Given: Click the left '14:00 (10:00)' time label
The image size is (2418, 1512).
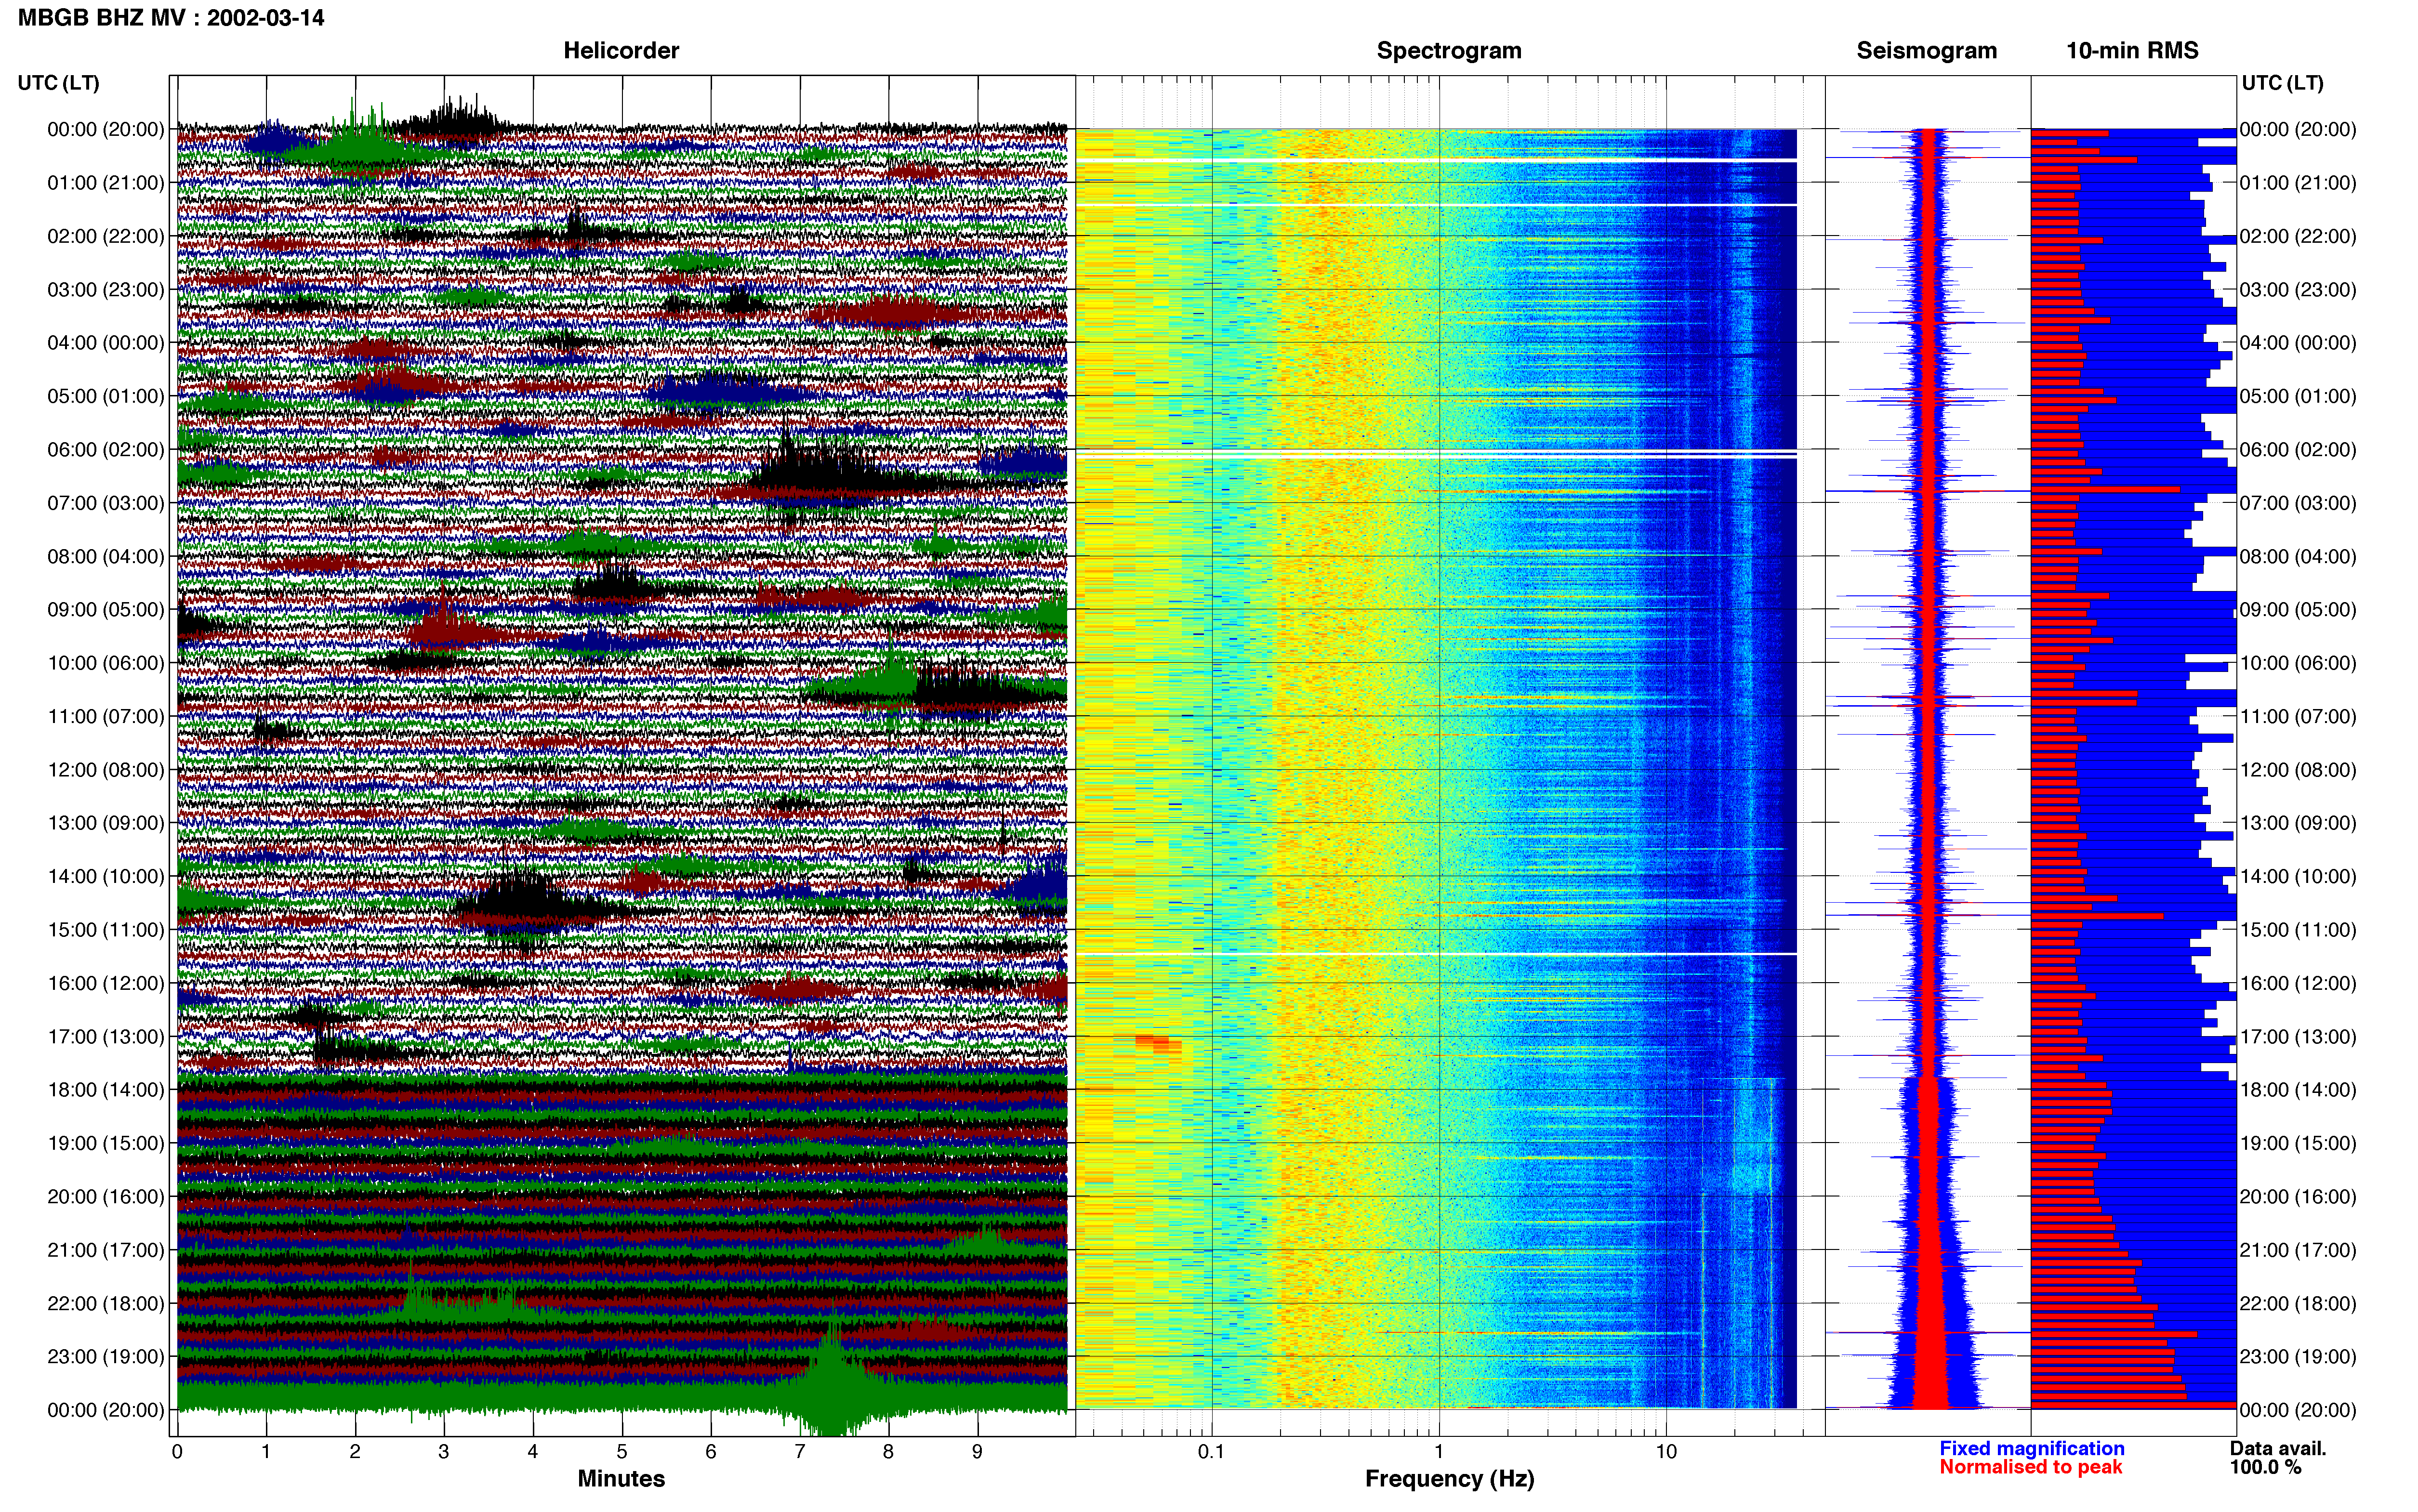Looking at the screenshot, I should pyautogui.click(x=106, y=877).
